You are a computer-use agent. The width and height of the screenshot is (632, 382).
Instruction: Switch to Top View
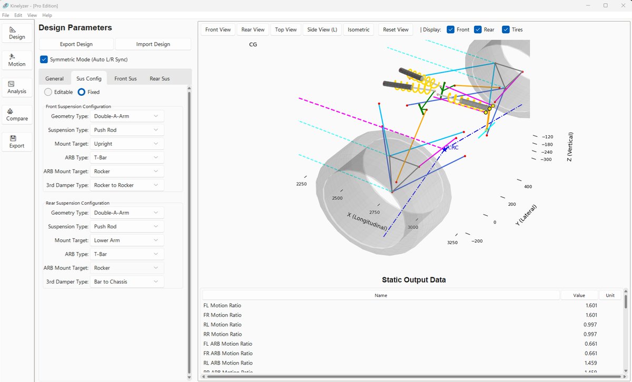click(286, 29)
